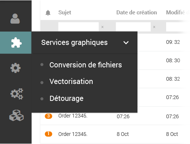
Task: Open the user profile icon in sidebar
Action: point(15,19)
